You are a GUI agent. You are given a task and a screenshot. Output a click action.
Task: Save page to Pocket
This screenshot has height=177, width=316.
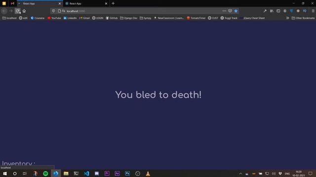(x=230, y=11)
